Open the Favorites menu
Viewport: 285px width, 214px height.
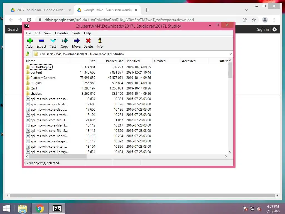62,33
